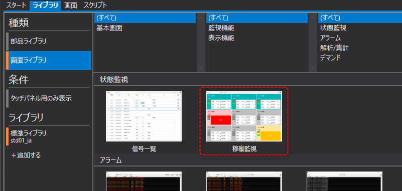Filter by 解析/集計 category
The height and width of the screenshot is (191, 402).
coord(360,48)
